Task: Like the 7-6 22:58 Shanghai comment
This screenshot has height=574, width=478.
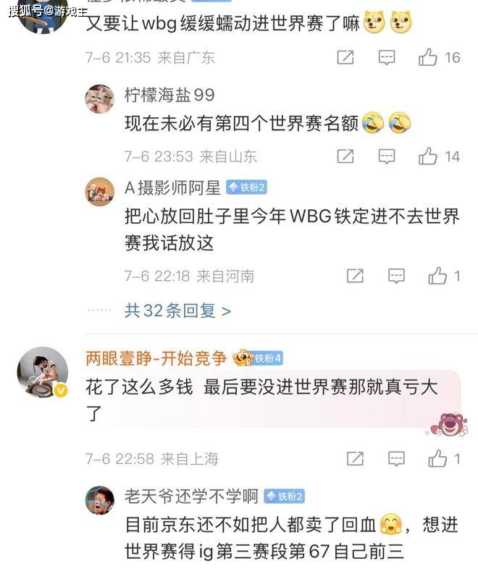Action: point(437,459)
